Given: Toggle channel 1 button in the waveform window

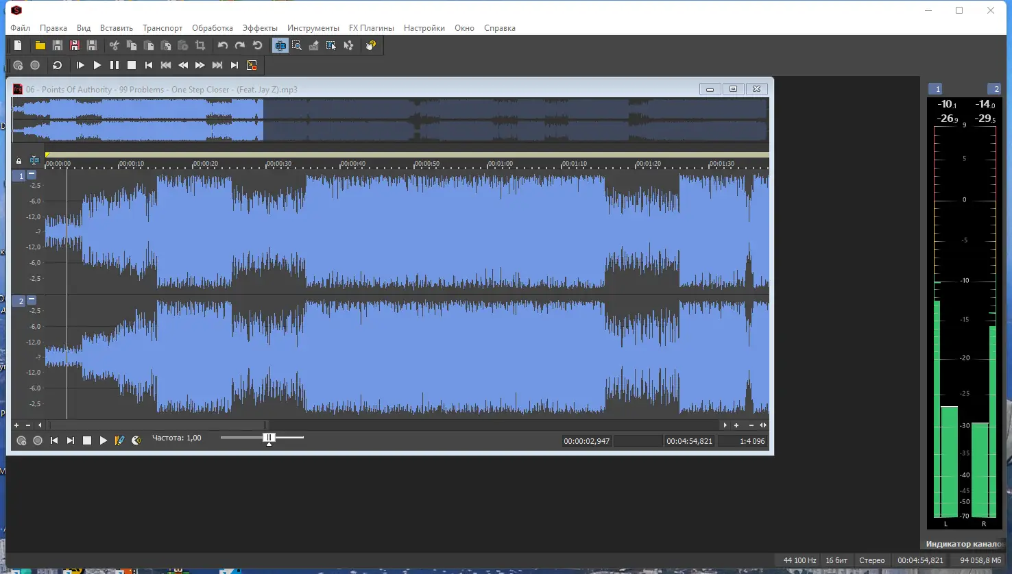Looking at the screenshot, I should click(x=19, y=176).
